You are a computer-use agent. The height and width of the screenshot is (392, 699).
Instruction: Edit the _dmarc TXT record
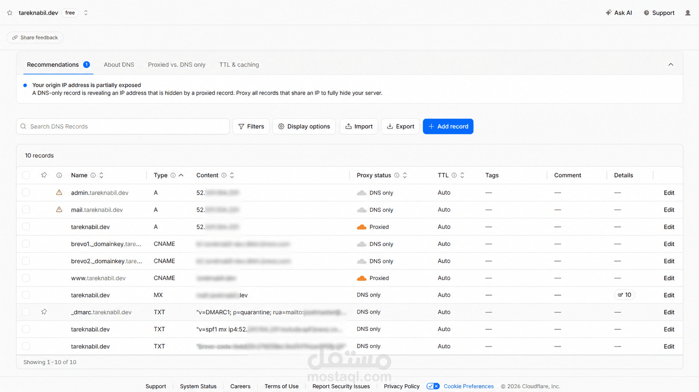click(x=669, y=312)
